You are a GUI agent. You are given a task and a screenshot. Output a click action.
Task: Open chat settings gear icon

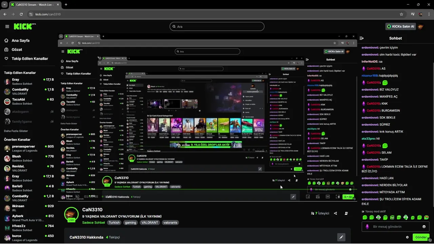coord(407,237)
